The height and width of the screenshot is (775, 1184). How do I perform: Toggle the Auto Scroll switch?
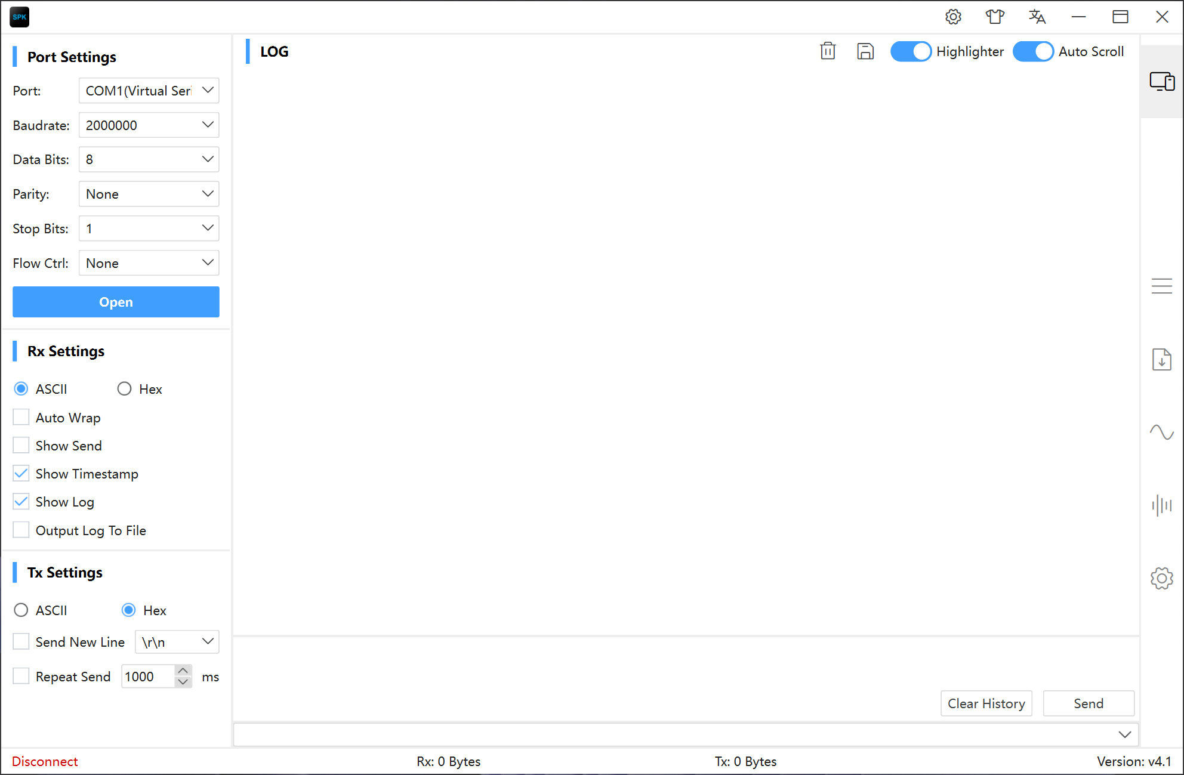pyautogui.click(x=1033, y=52)
